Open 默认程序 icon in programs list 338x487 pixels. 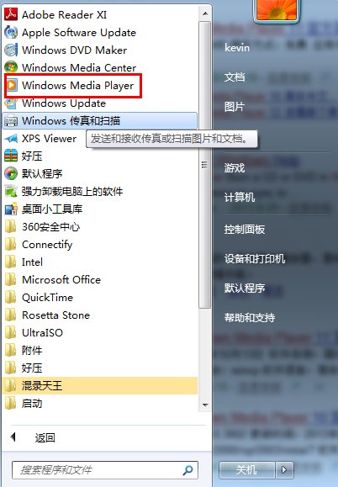[11, 173]
